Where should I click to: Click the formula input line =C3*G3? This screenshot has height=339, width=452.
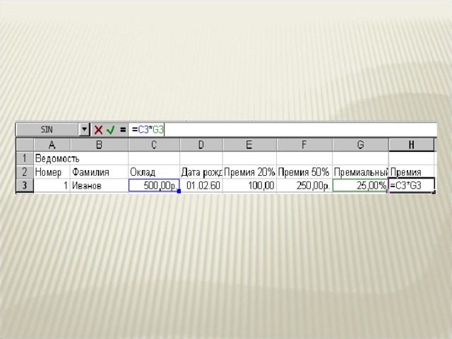282,129
